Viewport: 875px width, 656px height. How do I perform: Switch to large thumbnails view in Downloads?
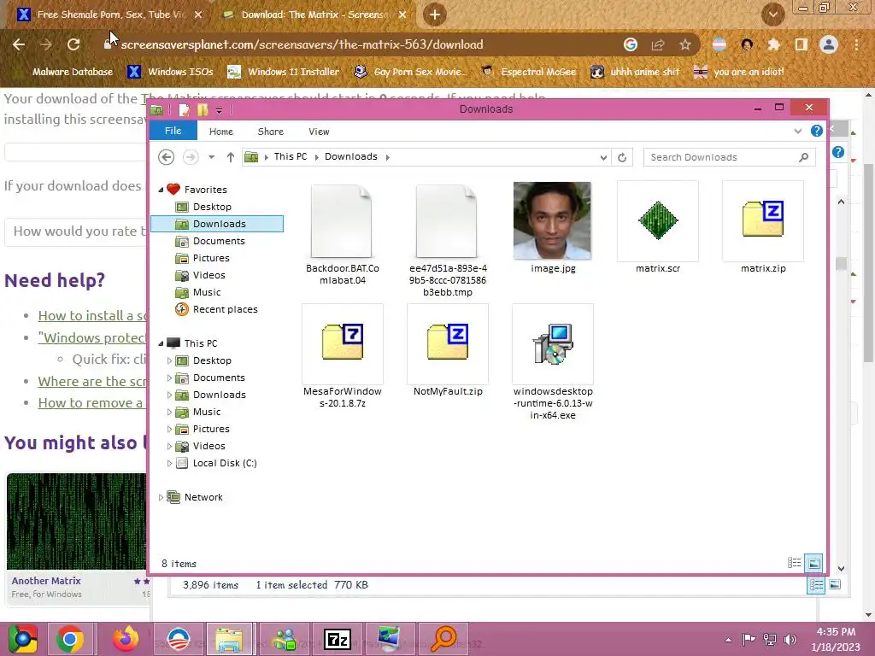[x=814, y=563]
